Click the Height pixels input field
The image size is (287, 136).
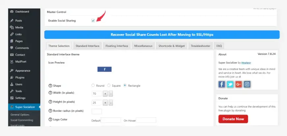coord(97,103)
